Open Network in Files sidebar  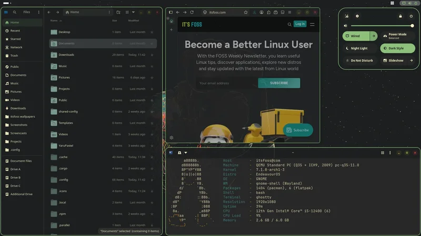(22, 47)
